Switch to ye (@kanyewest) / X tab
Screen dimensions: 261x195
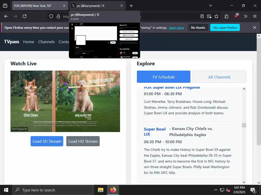(x=97, y=6)
